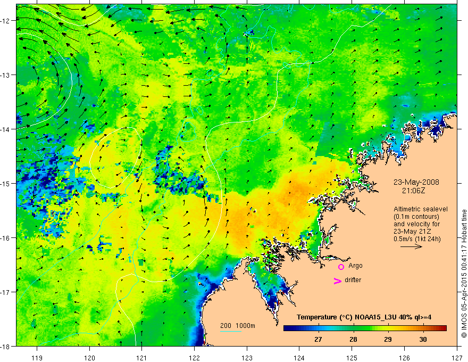The image size is (468, 362).
Task: Click the colorbar tick label '30'
Action: pyautogui.click(x=423, y=339)
